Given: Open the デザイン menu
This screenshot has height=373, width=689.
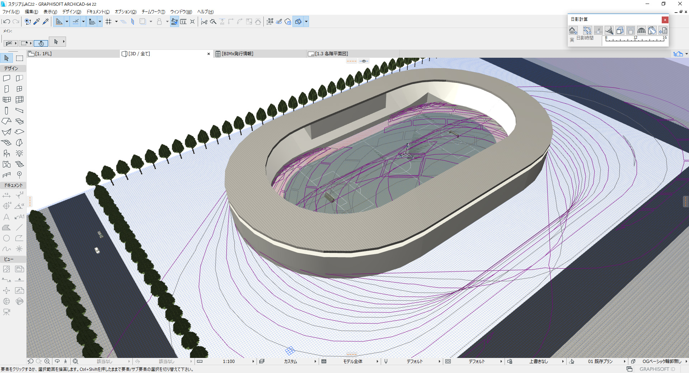Looking at the screenshot, I should pyautogui.click(x=72, y=11).
